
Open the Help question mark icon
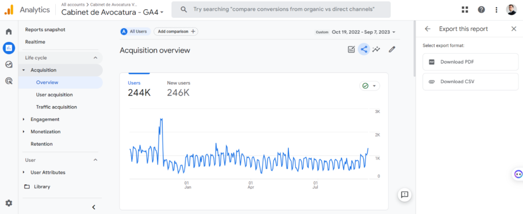pos(481,10)
